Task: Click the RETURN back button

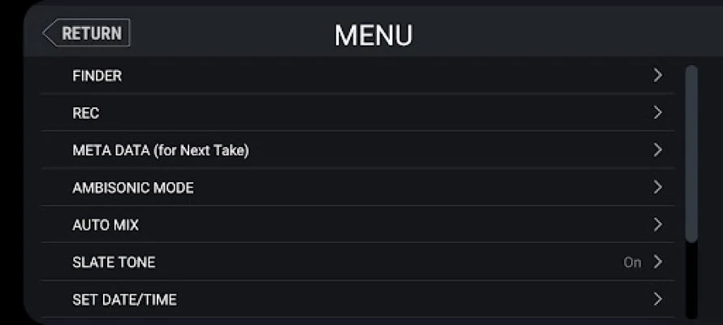Action: [x=87, y=33]
